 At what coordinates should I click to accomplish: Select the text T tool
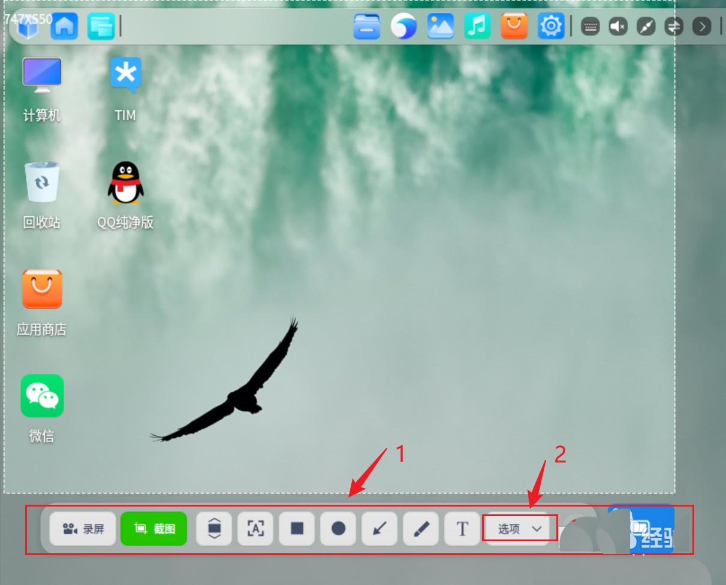click(x=462, y=528)
